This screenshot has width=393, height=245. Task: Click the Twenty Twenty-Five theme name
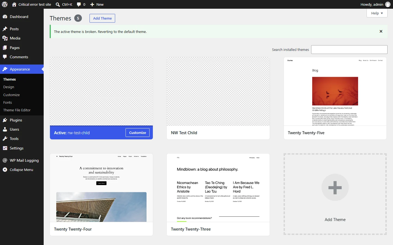[x=306, y=133]
